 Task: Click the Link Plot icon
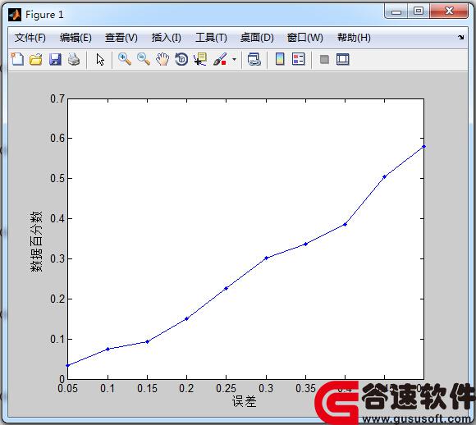click(254, 59)
